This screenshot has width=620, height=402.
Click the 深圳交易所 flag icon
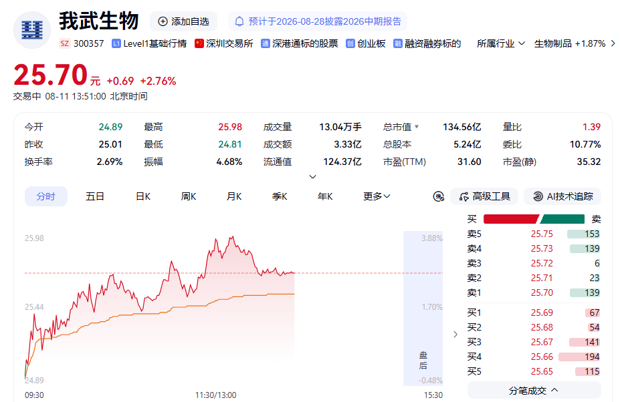tap(199, 43)
